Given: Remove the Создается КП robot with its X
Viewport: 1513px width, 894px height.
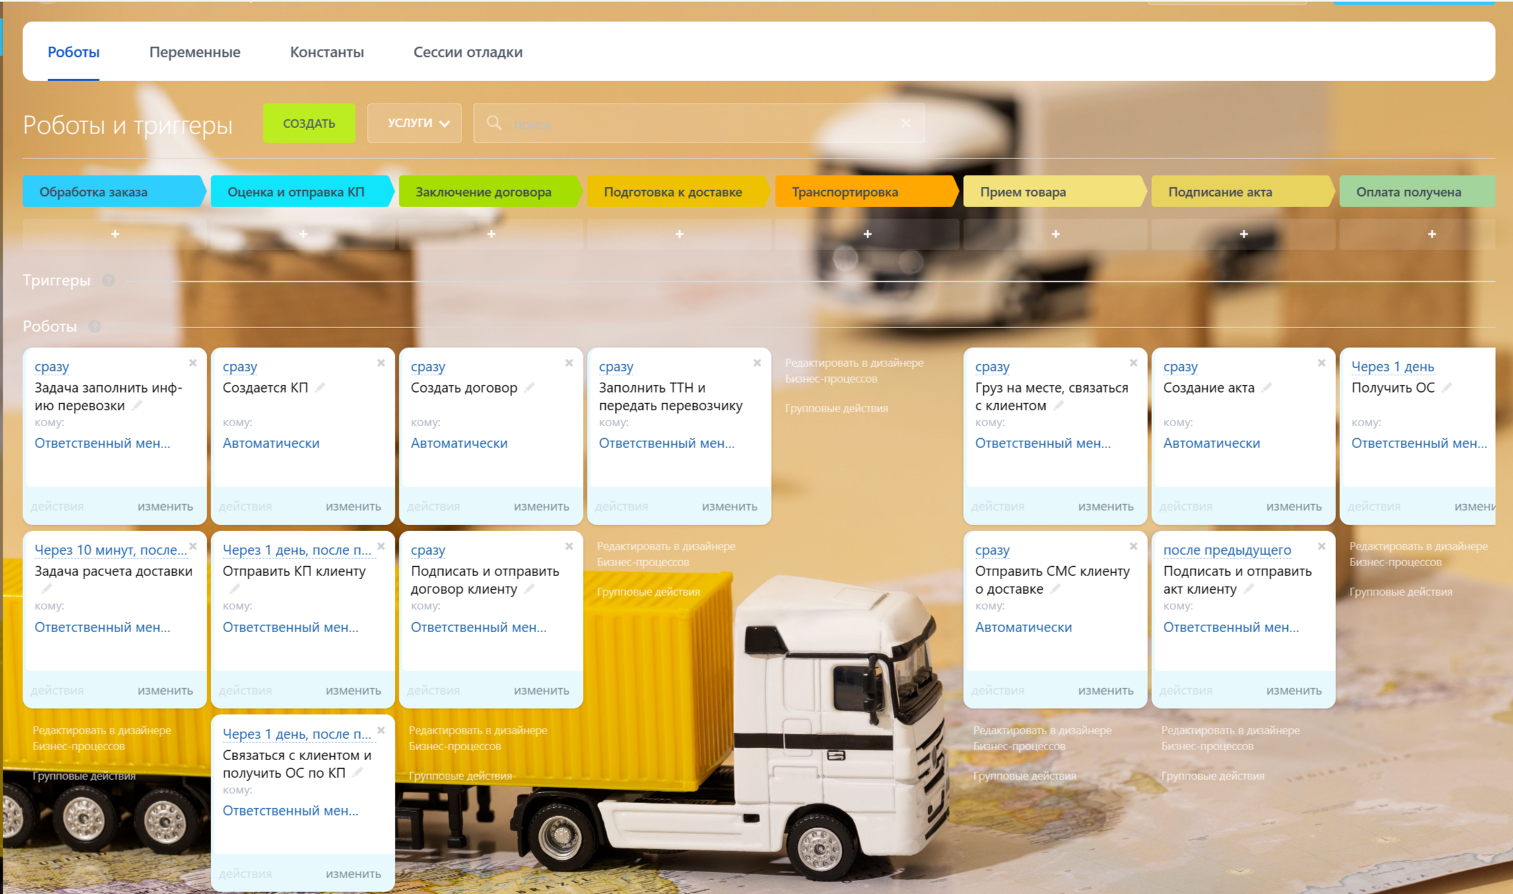Looking at the screenshot, I should pyautogui.click(x=381, y=363).
